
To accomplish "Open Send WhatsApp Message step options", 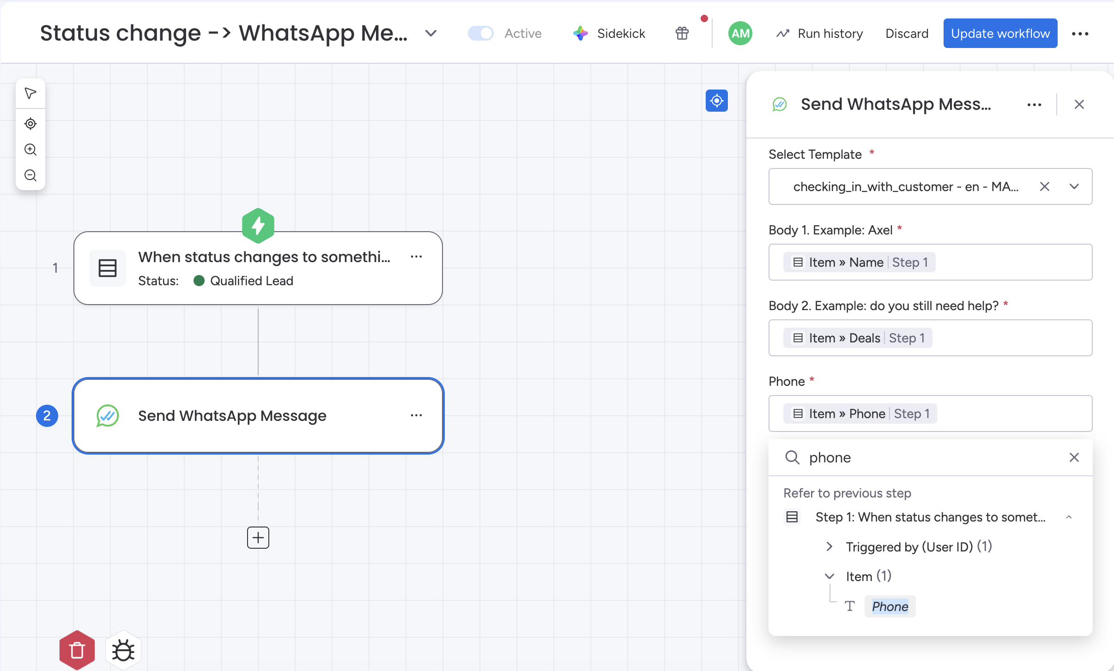I will click(416, 415).
